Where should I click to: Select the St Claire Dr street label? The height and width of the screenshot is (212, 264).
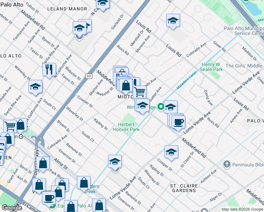187,159
